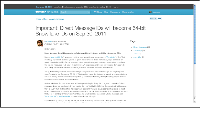Click the 'Tags' sidebar heading

tap(133, 41)
